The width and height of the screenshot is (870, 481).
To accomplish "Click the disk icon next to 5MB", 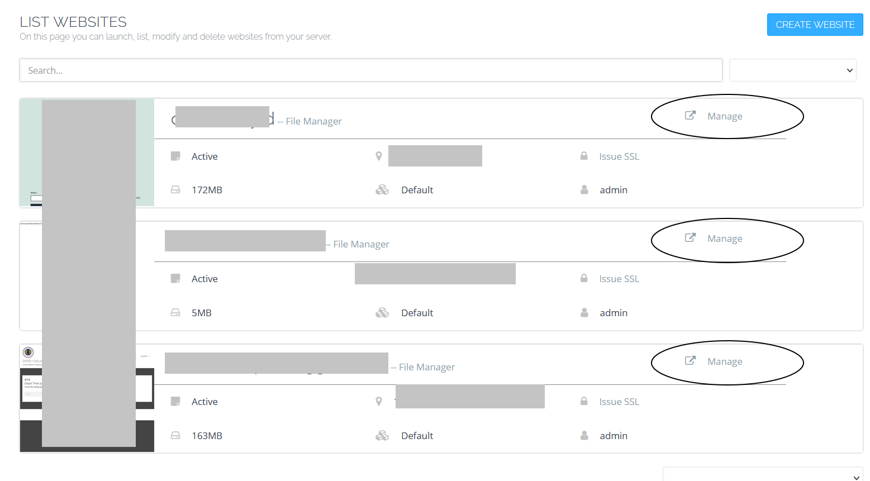I will point(175,313).
